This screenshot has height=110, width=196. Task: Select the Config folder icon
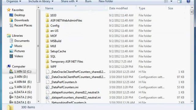(x=47, y=25)
